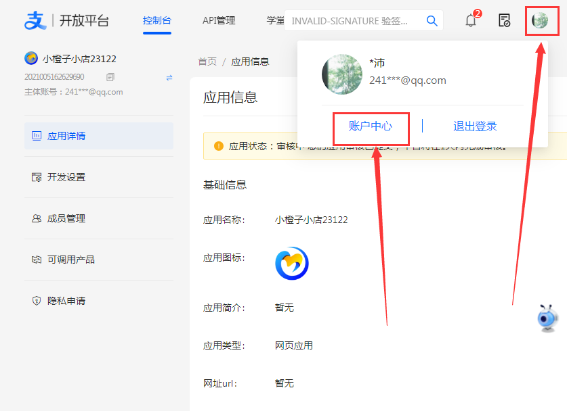Open the user avatar in the top bar
This screenshot has height=411, width=567.
click(x=541, y=20)
